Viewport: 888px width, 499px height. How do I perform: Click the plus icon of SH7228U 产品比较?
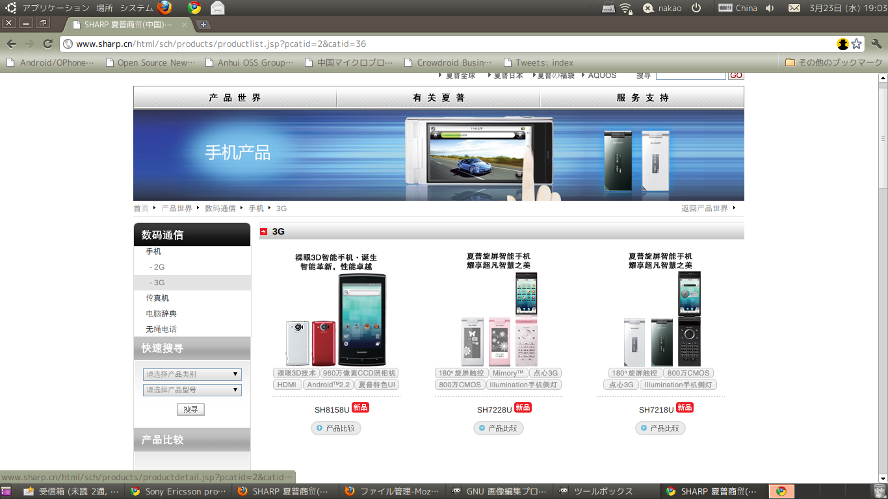(482, 428)
